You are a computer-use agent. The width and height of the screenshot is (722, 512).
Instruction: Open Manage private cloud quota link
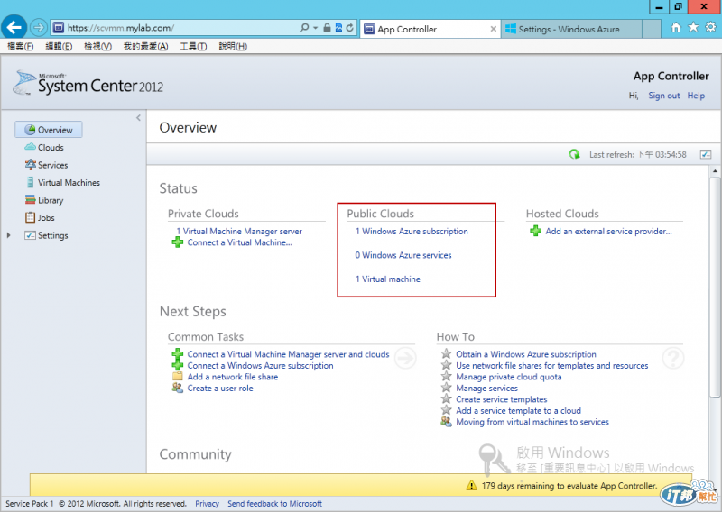[509, 377]
